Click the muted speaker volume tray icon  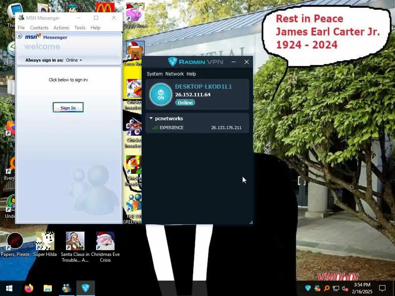coord(345,288)
